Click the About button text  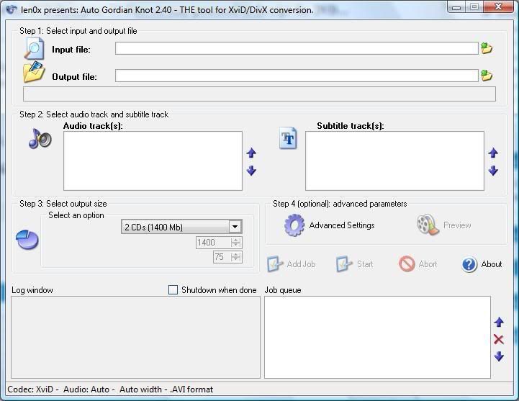point(492,264)
